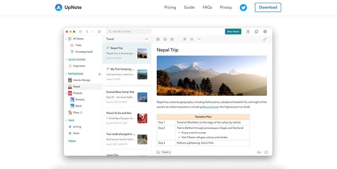Toggle the sidebar with the hamburger icon
This screenshot has width=337, height=169.
coord(80,32)
